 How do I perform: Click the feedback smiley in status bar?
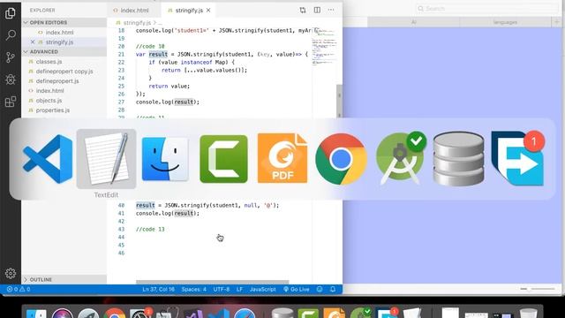pyautogui.click(x=320, y=289)
